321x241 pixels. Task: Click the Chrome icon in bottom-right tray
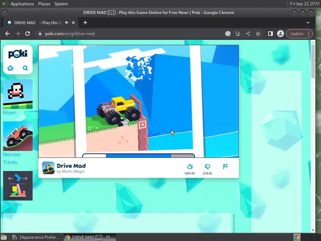297,237
